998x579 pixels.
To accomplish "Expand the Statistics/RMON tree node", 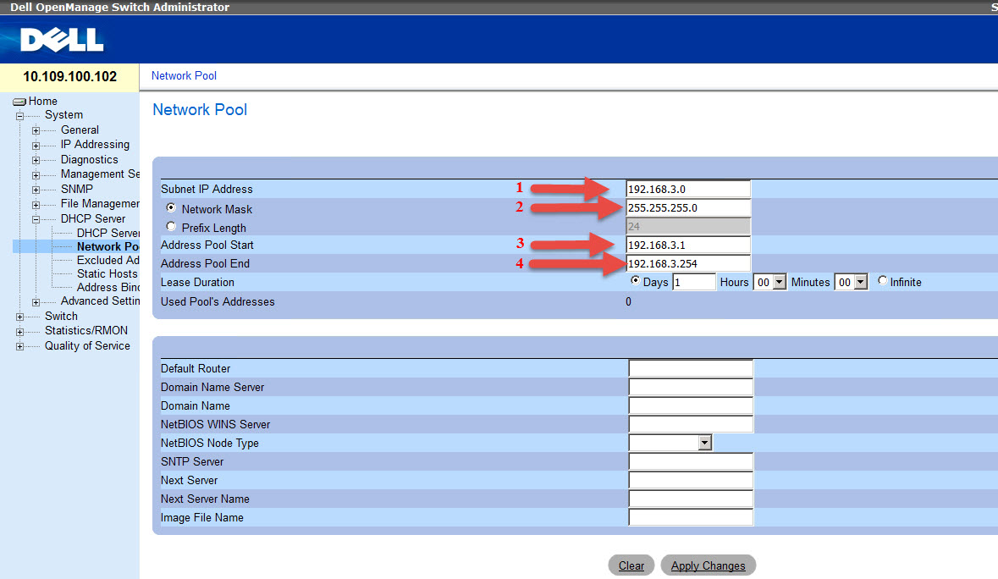I will point(19,330).
